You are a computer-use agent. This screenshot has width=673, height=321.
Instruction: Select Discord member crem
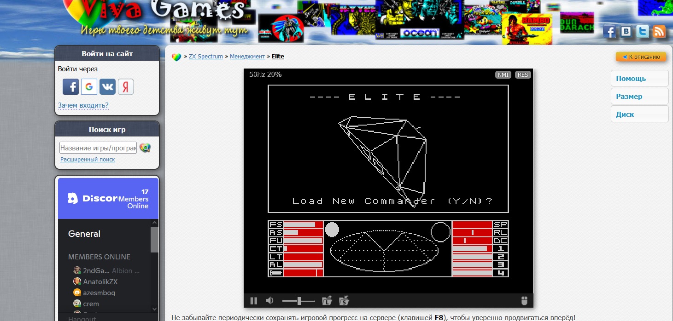[x=86, y=304]
